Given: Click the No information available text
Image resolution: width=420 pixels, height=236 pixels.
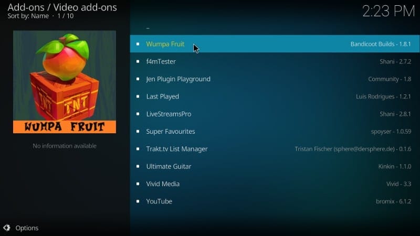Looking at the screenshot, I should click(x=65, y=146).
